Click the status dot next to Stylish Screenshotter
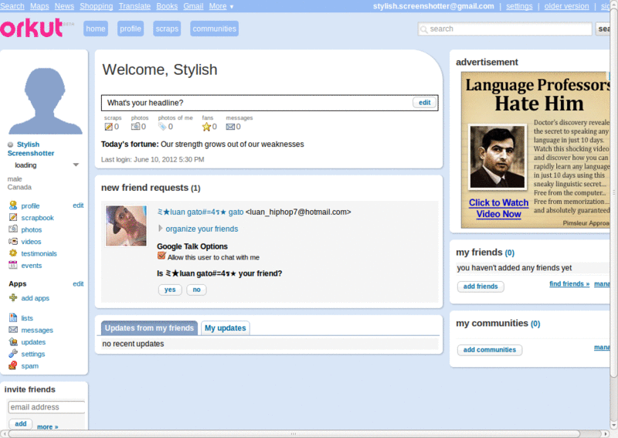This screenshot has height=438, width=618. [11, 144]
